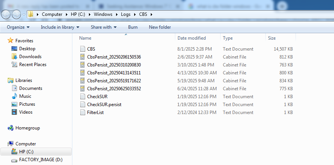This screenshot has height=165, width=334.
Task: Expand the arrow after CBS in breadcrumb
Action: (152, 14)
